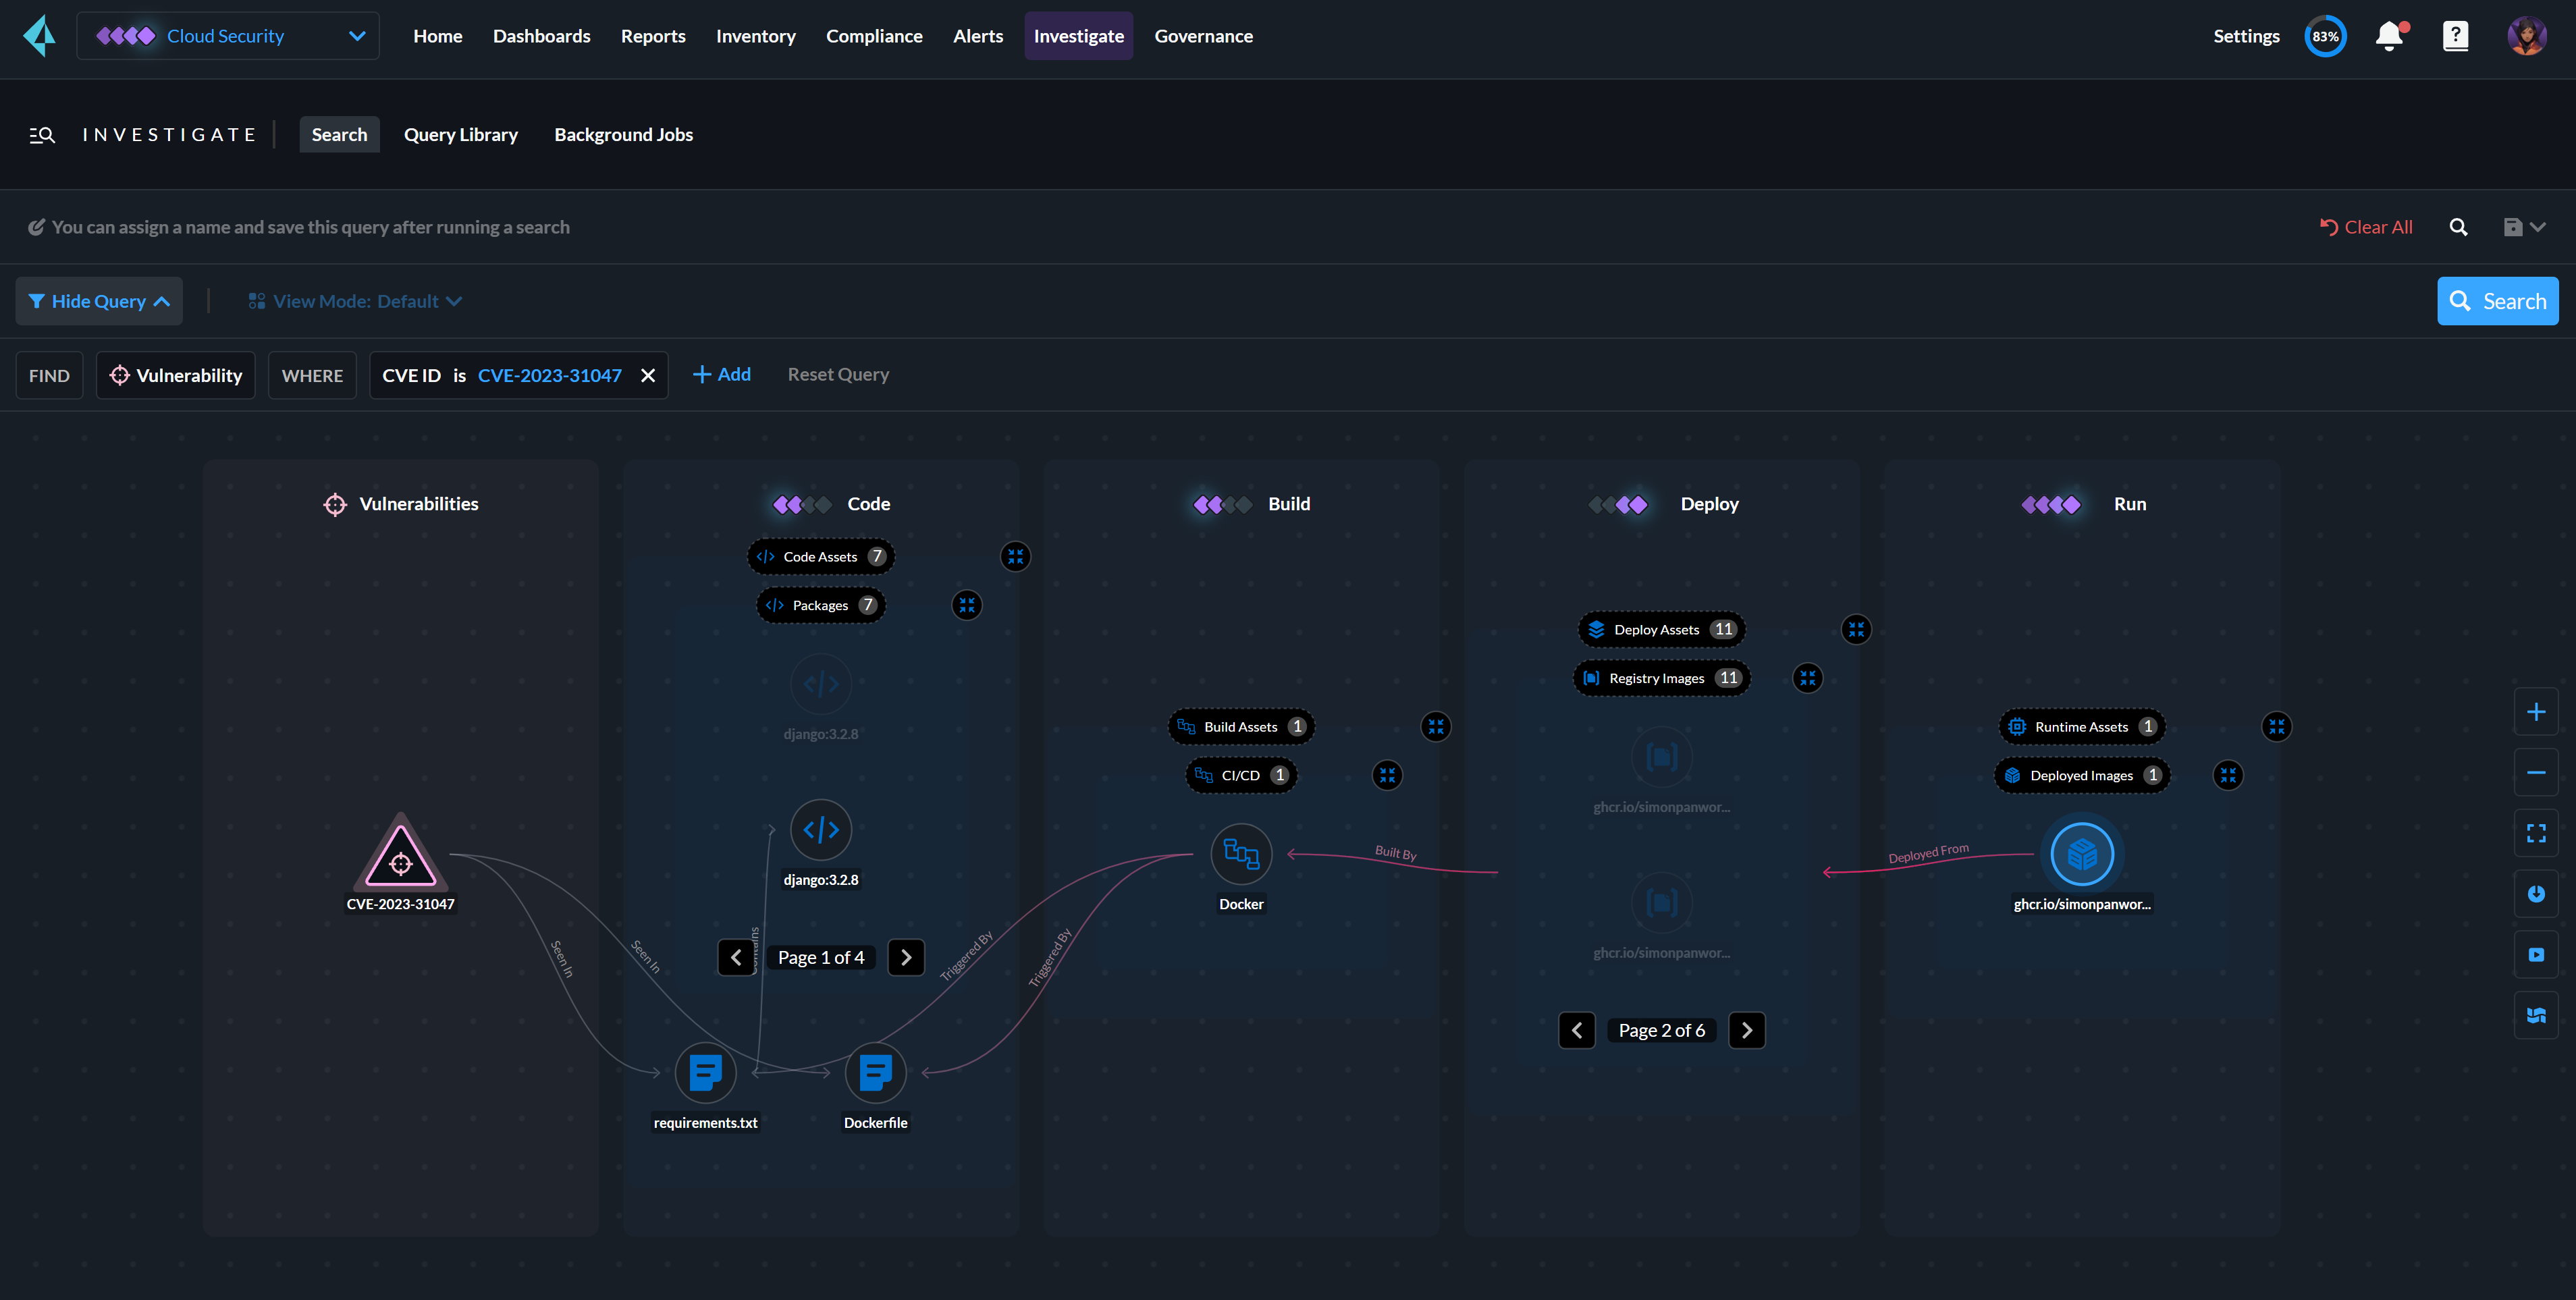Click the Investigate top navigation item
Screen dimensions: 2576x1300
click(x=1079, y=36)
